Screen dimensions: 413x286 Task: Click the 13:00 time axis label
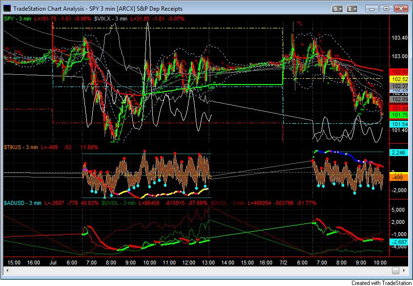[x=208, y=263]
